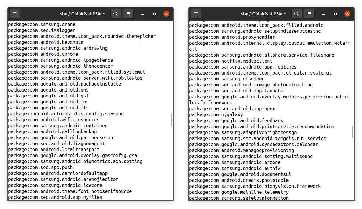Open new tab in right terminal
Viewport: 362px width, 209px height.
(x=196, y=14)
